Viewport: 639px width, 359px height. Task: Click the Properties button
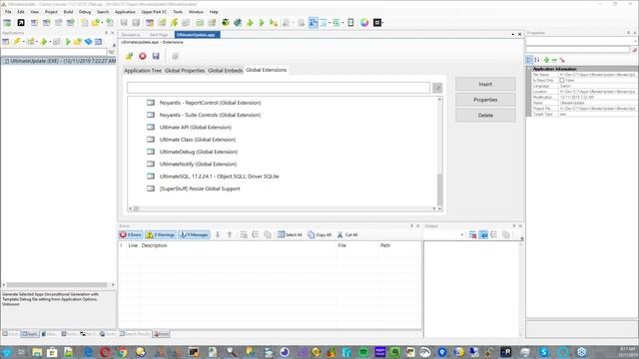point(485,100)
